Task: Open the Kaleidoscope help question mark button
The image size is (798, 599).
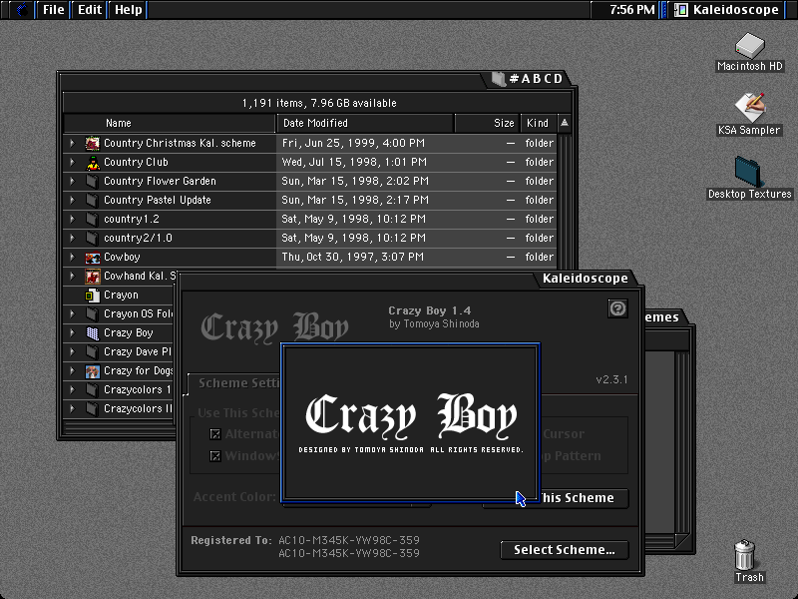Action: click(x=617, y=308)
